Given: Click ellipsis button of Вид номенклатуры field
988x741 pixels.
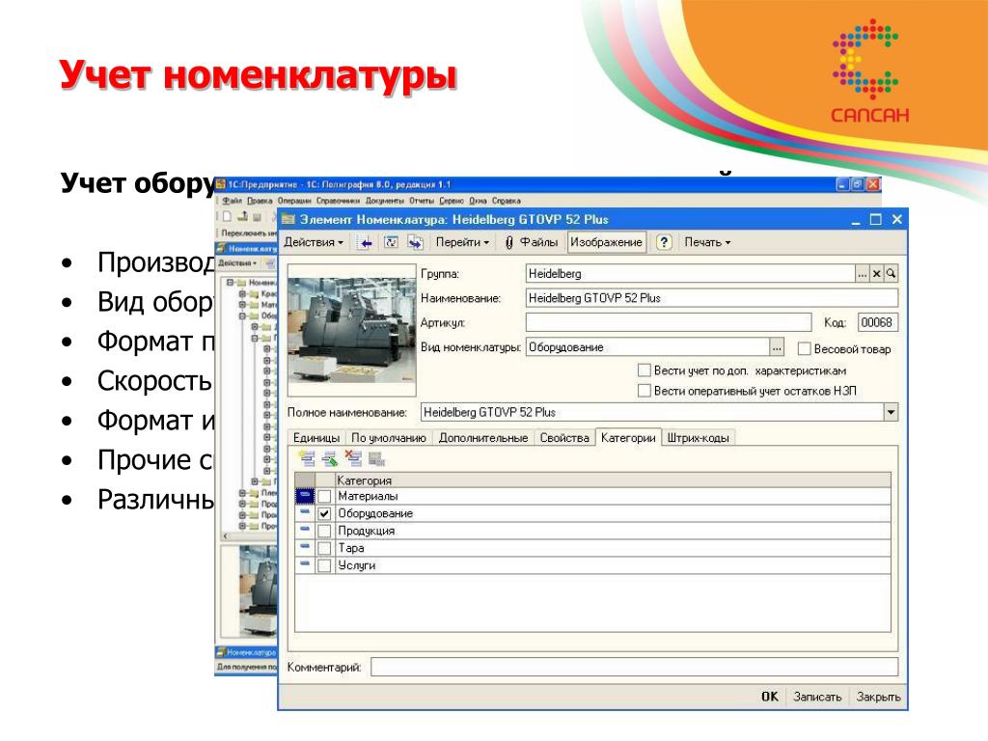Looking at the screenshot, I should [777, 347].
